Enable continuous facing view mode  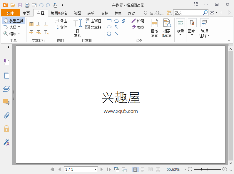tap(158, 169)
